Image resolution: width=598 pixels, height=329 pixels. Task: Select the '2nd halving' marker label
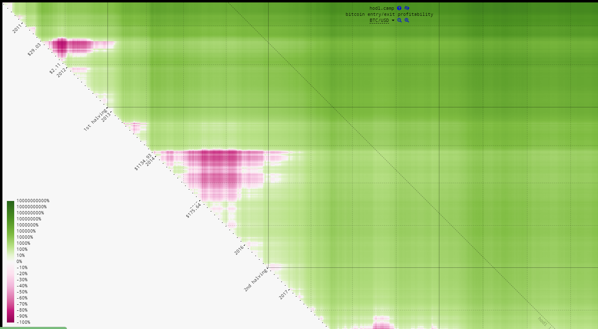[256, 280]
